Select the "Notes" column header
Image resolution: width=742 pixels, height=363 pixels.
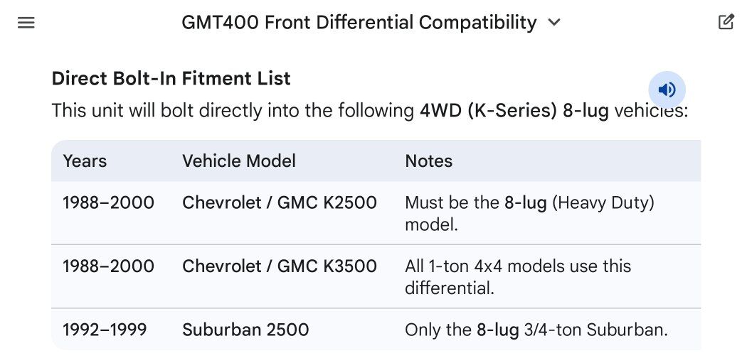coord(428,161)
